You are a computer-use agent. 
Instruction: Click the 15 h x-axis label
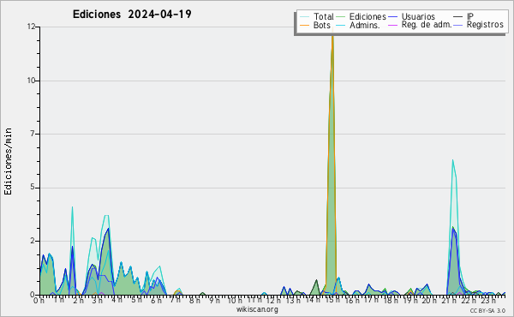click(332, 300)
